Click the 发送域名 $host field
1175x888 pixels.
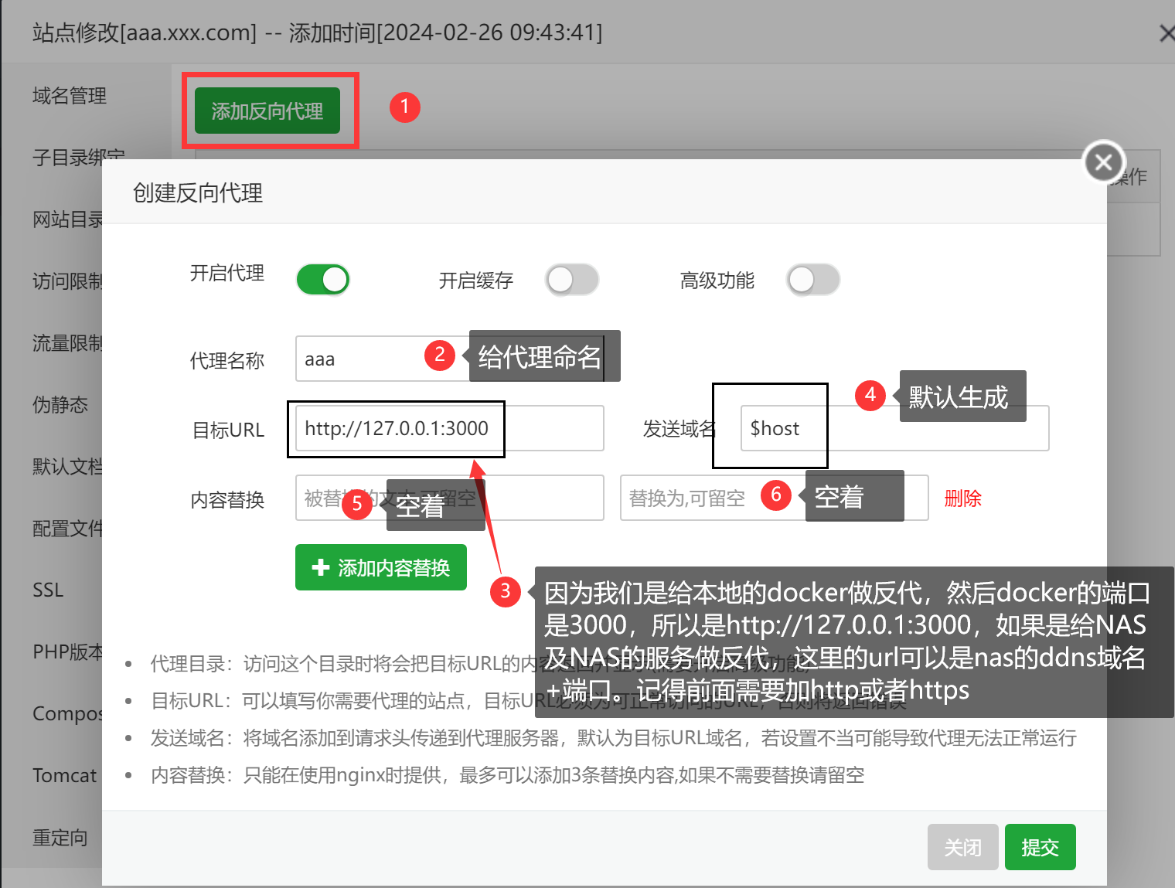(894, 428)
